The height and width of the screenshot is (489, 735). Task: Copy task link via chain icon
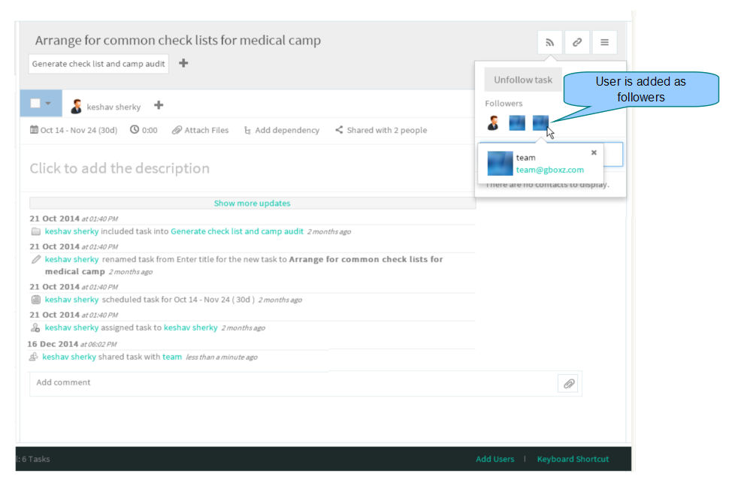(x=577, y=43)
